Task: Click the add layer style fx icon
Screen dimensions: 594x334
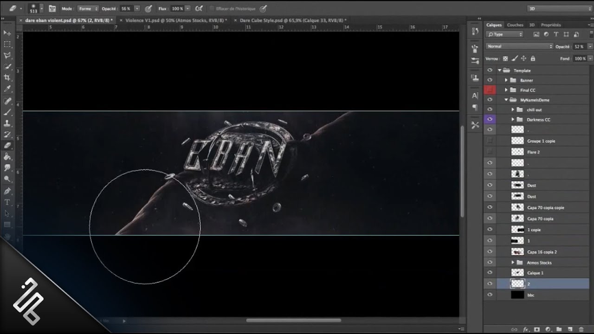Action: (526, 329)
